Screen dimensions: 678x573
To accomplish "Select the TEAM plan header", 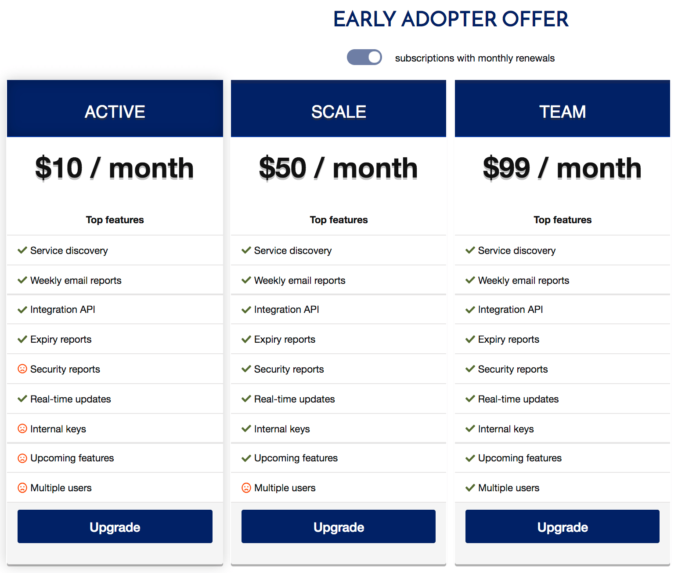I will point(562,112).
